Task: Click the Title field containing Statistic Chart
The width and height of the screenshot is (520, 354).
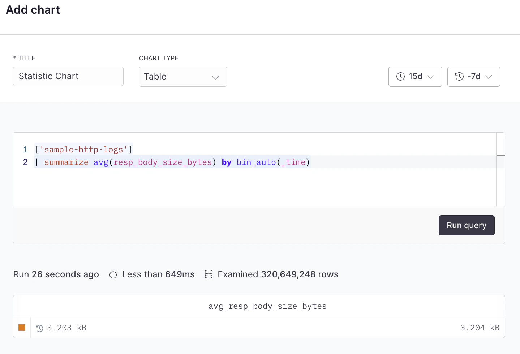Action: [x=68, y=76]
